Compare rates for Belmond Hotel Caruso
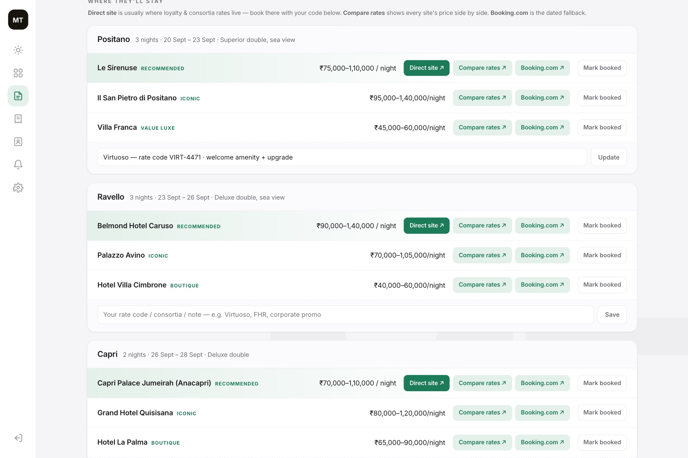688x458 pixels. [x=482, y=226]
